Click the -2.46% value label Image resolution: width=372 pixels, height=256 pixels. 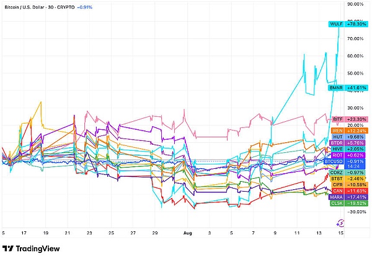pyautogui.click(x=355, y=179)
